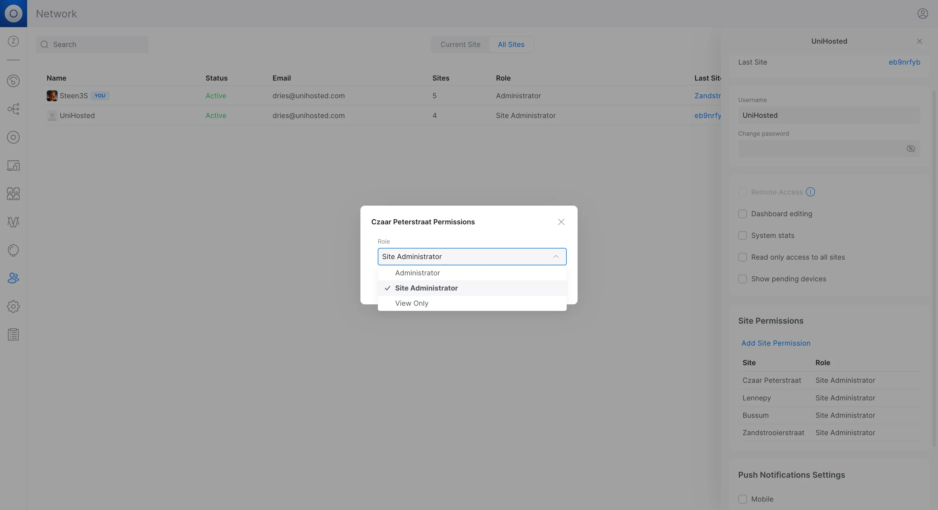Click the Add Site Permission link
The height and width of the screenshot is (510, 938).
point(776,343)
